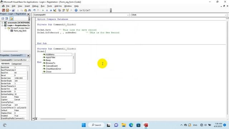Screen dimensions: 229x129
Task: Click the code window horizontal scrollbar
Action: tap(53, 119)
